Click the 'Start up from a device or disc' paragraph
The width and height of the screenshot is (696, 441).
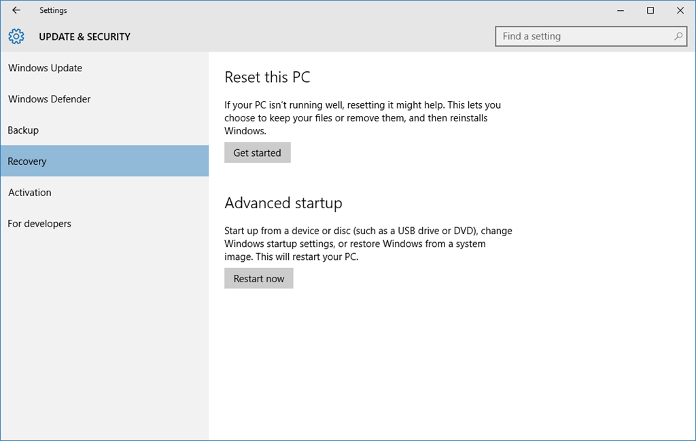[x=368, y=244]
